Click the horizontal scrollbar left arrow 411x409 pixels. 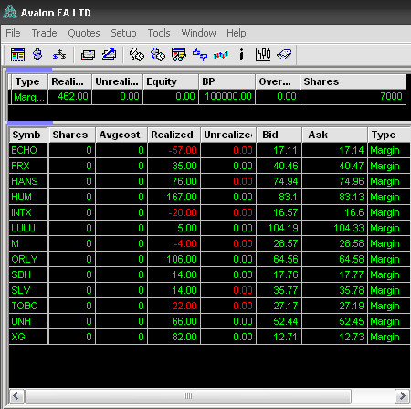tap(16, 396)
